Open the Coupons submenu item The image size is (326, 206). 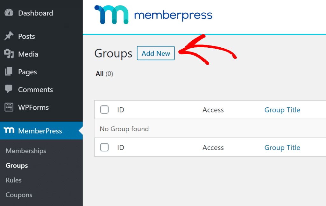tap(18, 195)
